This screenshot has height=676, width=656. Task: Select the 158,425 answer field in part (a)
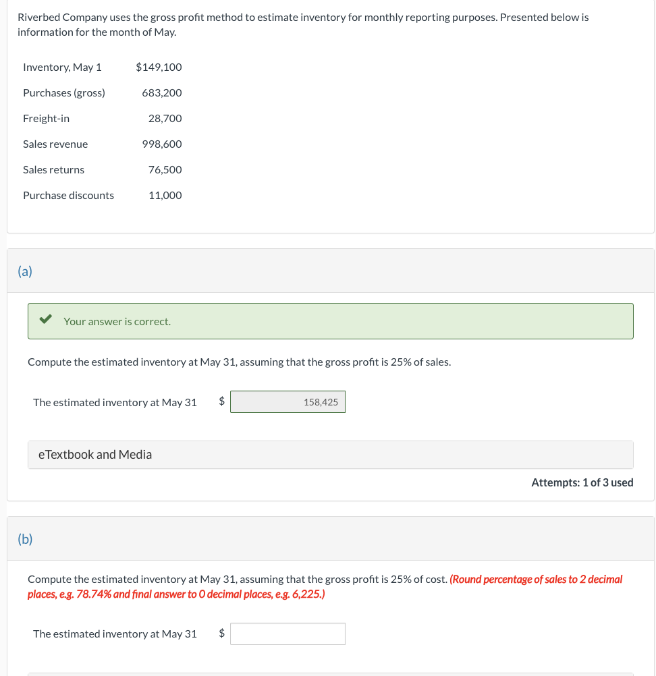288,401
